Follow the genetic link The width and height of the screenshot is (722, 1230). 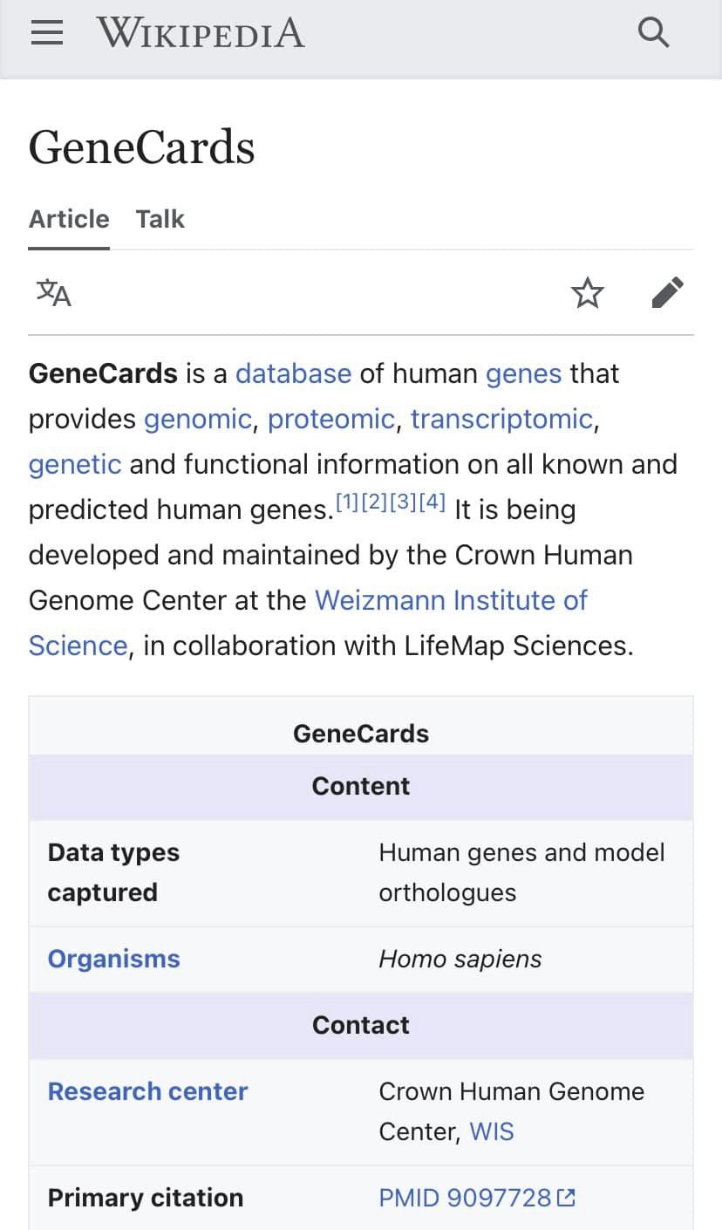[75, 464]
